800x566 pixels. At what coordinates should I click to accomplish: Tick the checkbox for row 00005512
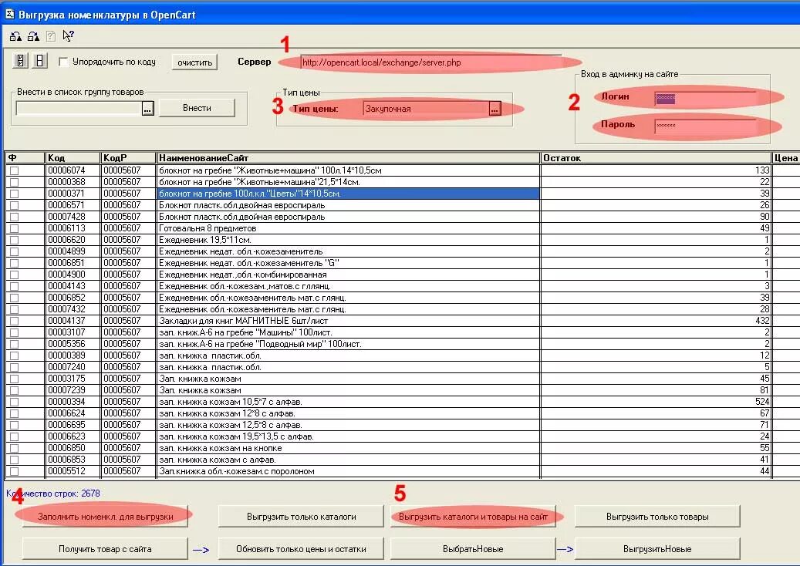click(x=15, y=472)
